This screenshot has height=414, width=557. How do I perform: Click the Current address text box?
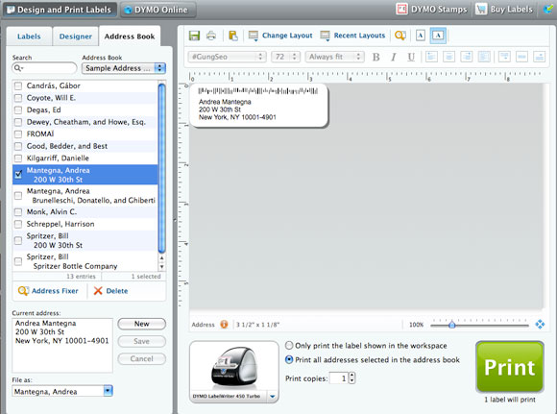click(x=62, y=345)
